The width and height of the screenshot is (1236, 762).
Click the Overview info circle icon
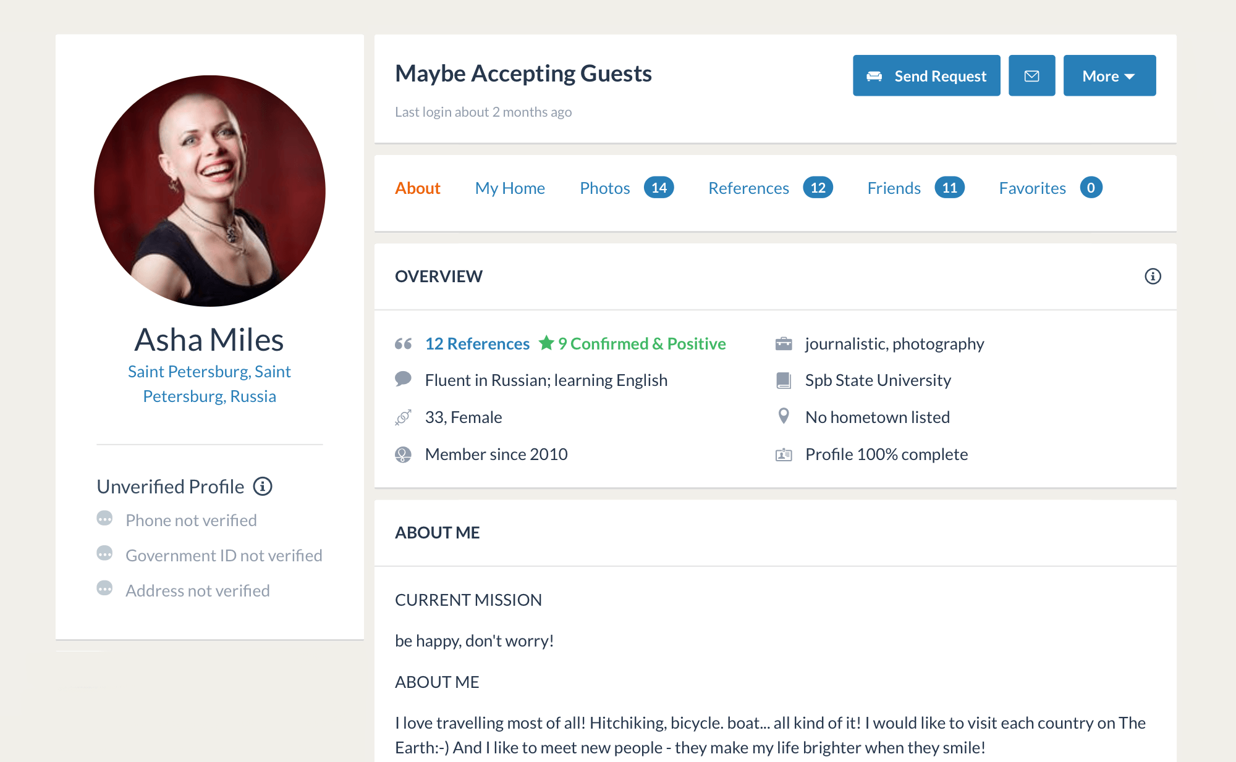click(x=1153, y=276)
